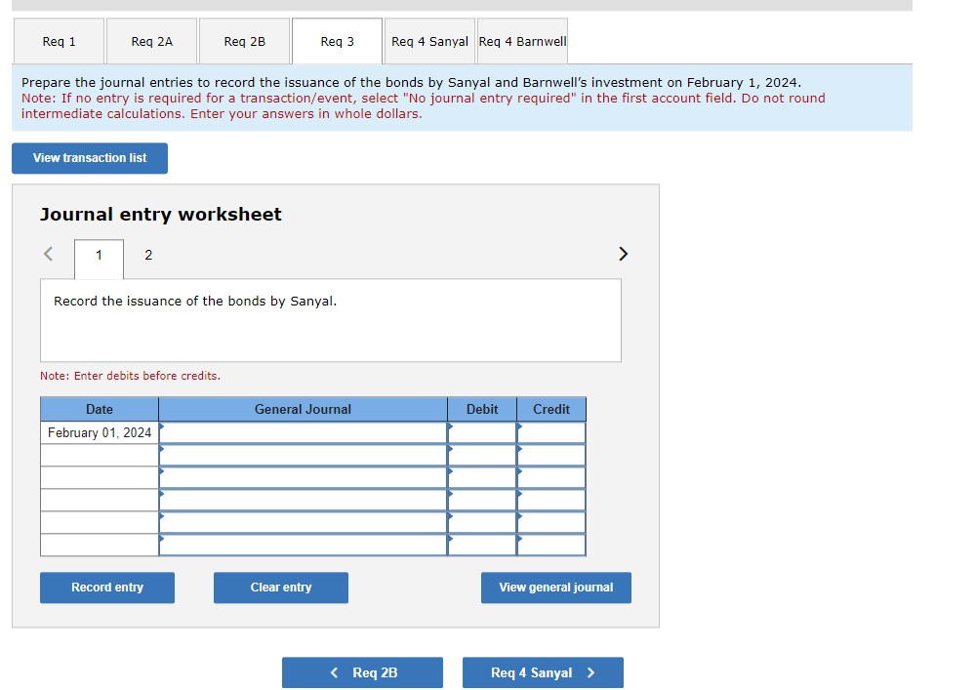Select worksheet page 1
Screen dimensions: 976x690
(x=98, y=255)
